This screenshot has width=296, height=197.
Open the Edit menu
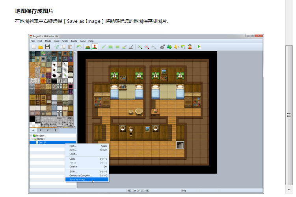coord(40,41)
